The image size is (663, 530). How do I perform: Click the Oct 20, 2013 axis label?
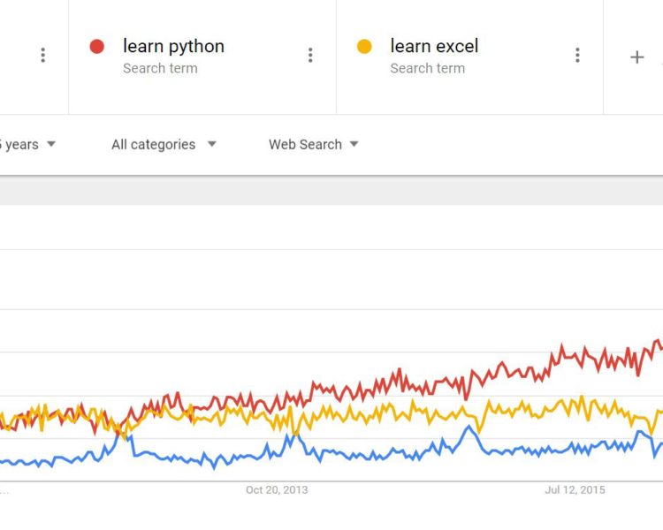pos(277,489)
